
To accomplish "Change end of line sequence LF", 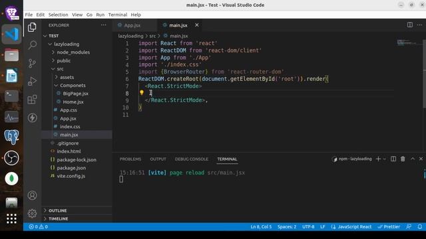I will click(x=322, y=227).
